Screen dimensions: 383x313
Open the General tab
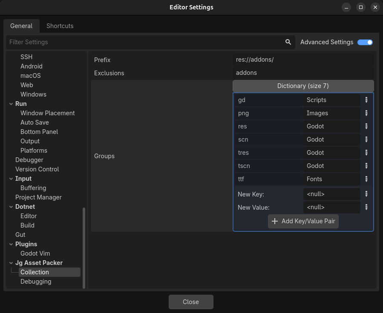pos(21,26)
